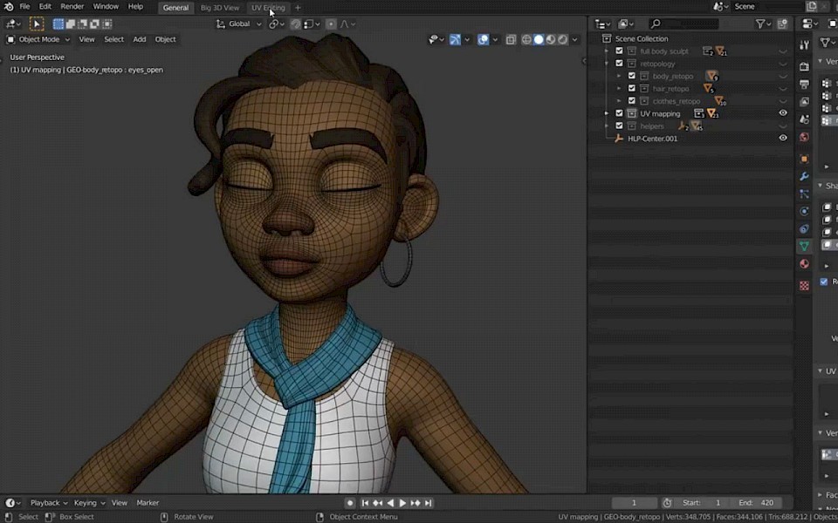Expand the full body sculpt collection

coord(607,51)
